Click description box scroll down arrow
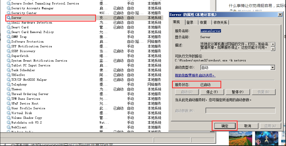This screenshot has width=286, height=146. [x=273, y=49]
